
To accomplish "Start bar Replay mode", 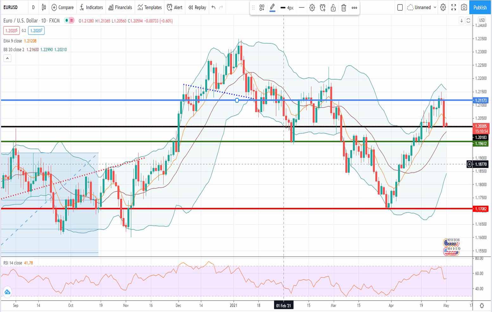I will point(197,7).
